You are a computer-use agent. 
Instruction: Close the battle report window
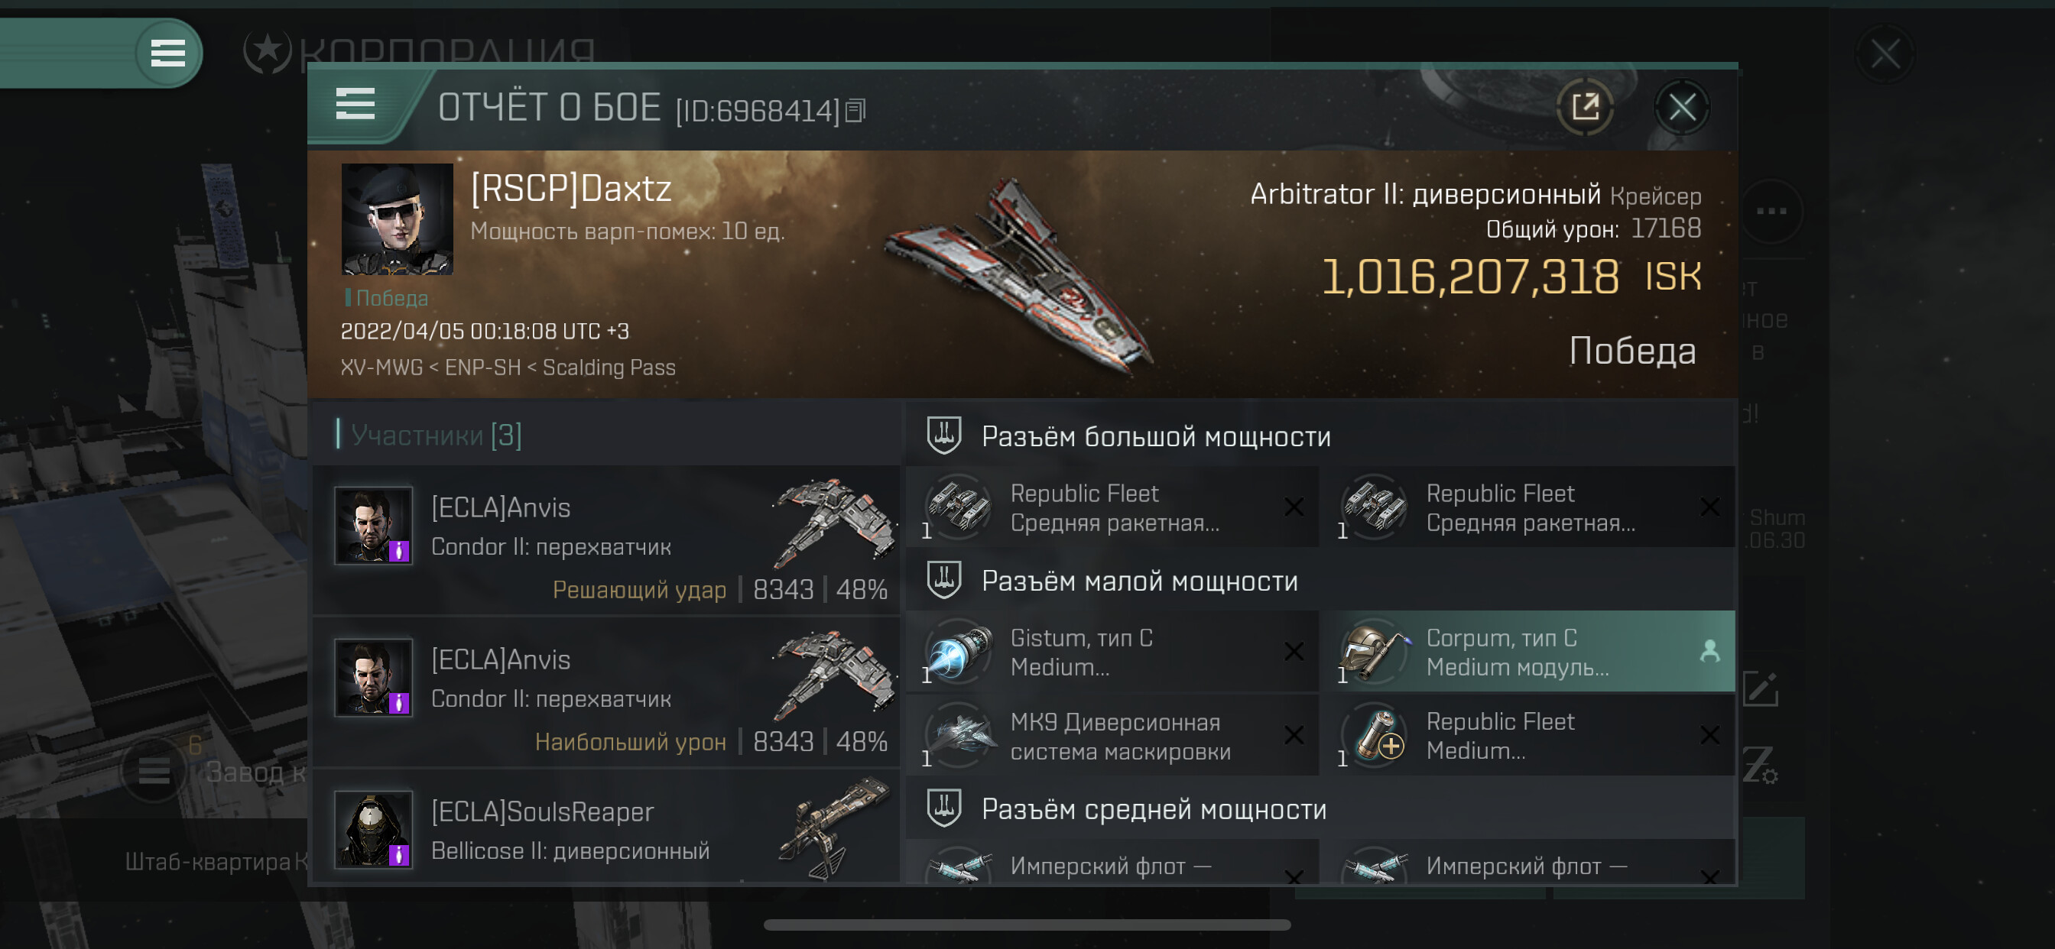[x=1682, y=107]
